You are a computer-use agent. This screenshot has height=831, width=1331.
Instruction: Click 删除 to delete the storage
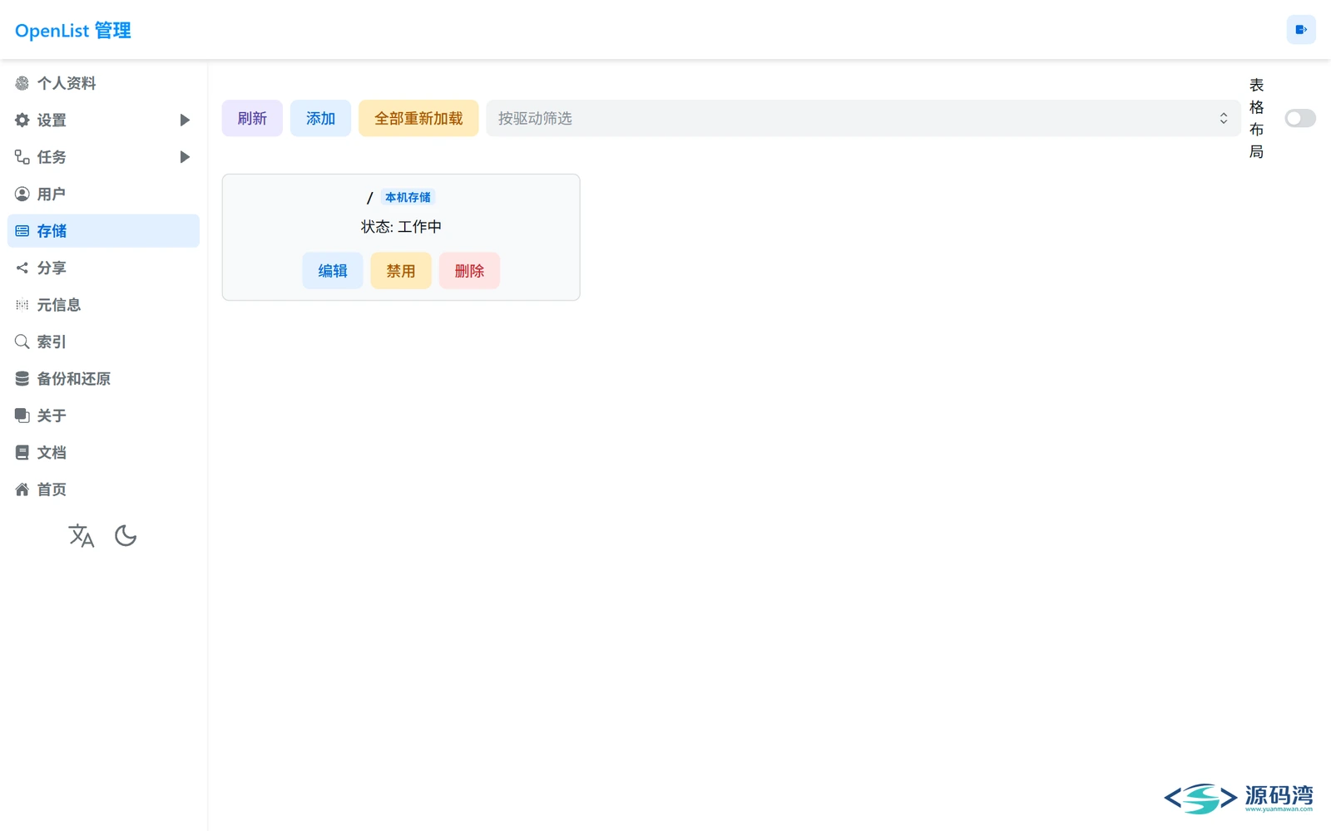click(469, 271)
